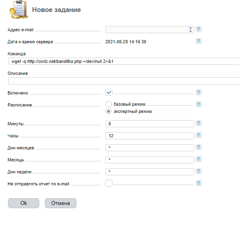The width and height of the screenshot is (239, 225).
Task: Click the help icon next to Адрес e-mail
Action: (x=199, y=29)
